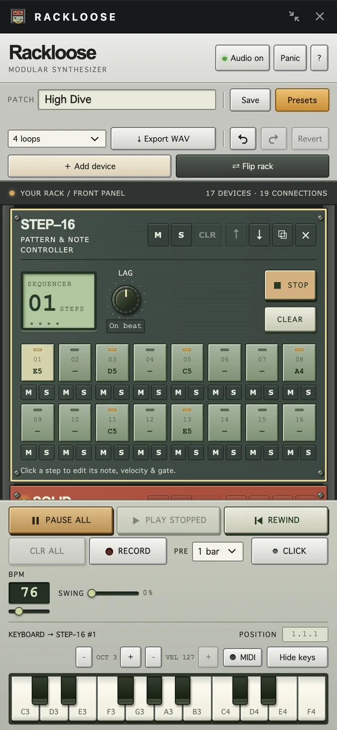The width and height of the screenshot is (337, 730).
Task: Save the High Dive patch
Action: (250, 100)
